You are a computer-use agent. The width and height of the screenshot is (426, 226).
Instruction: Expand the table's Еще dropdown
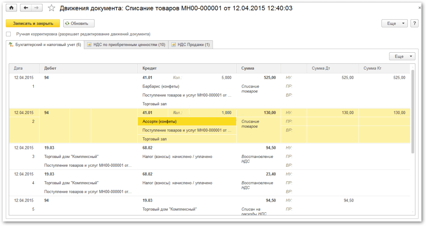402,56
